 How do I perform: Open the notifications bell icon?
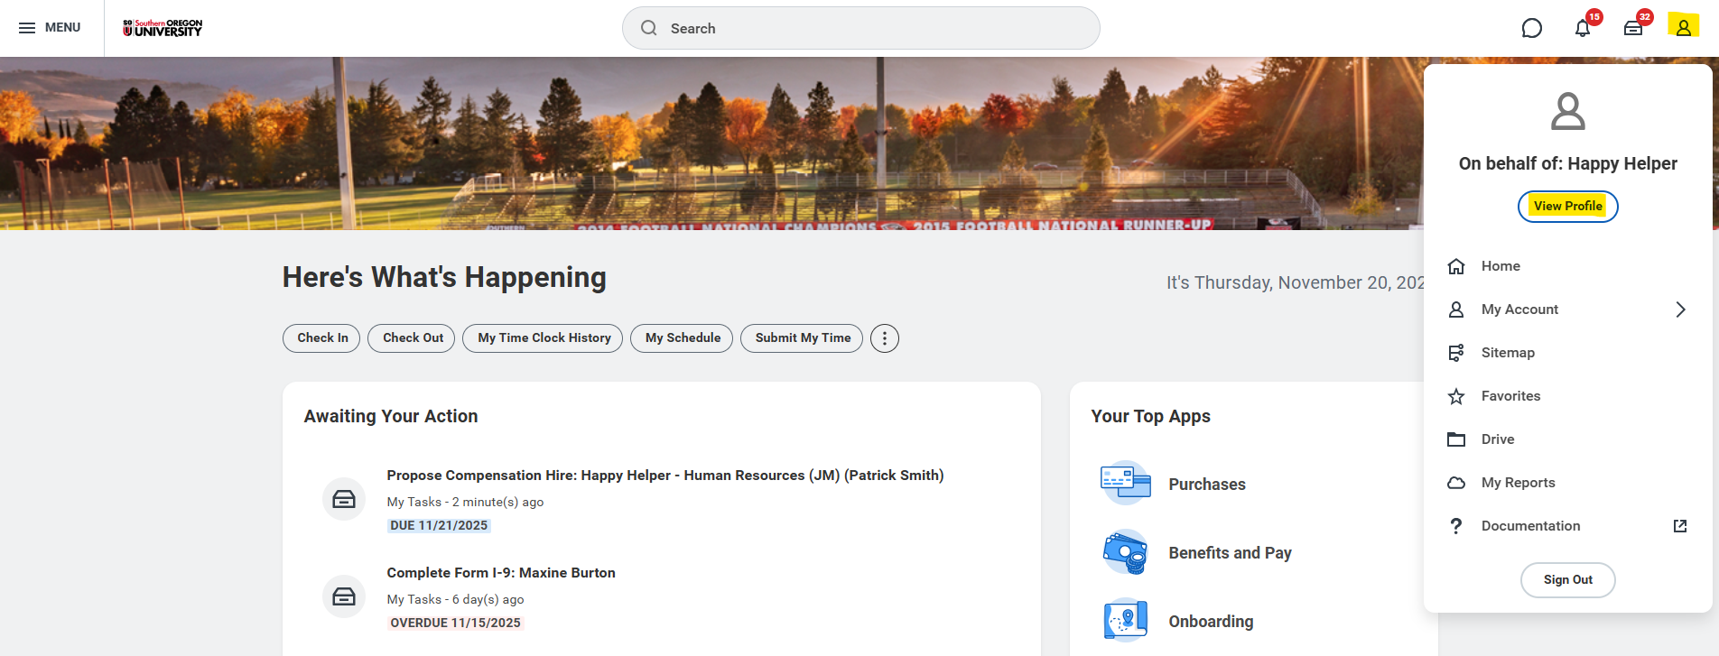[x=1583, y=28]
